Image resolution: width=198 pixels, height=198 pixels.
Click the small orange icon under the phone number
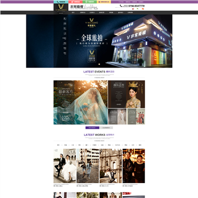click(143, 9)
